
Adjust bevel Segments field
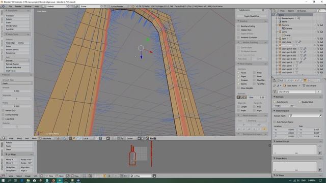tap(17, 99)
